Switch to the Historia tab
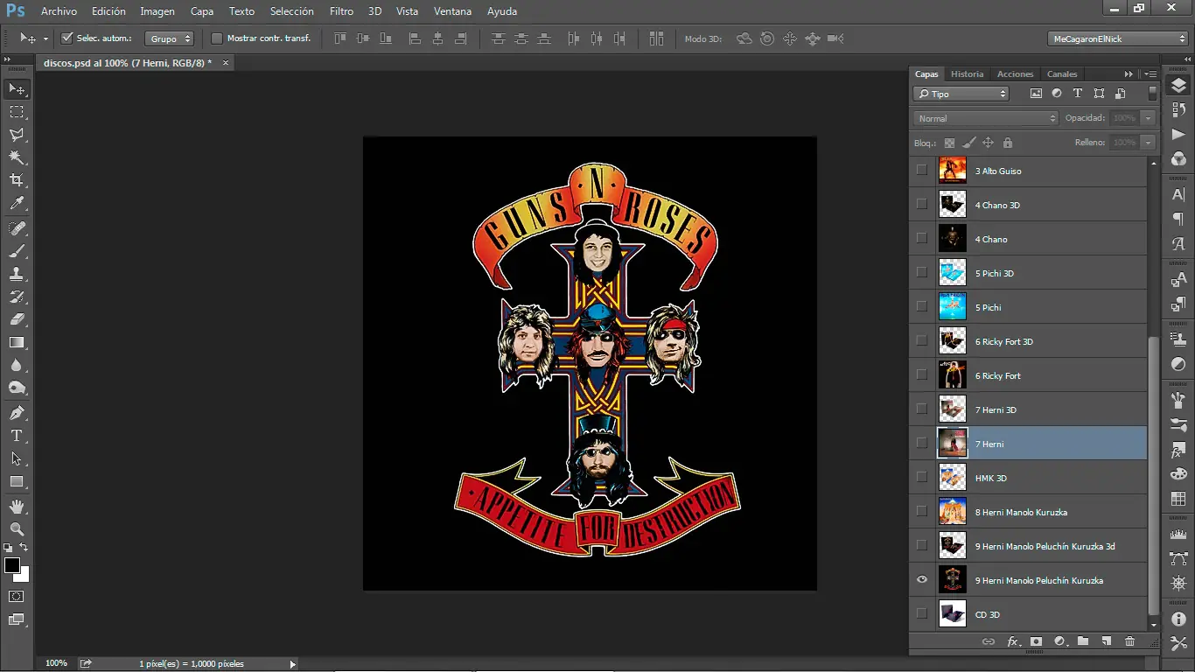The height and width of the screenshot is (672, 1195). coord(968,74)
